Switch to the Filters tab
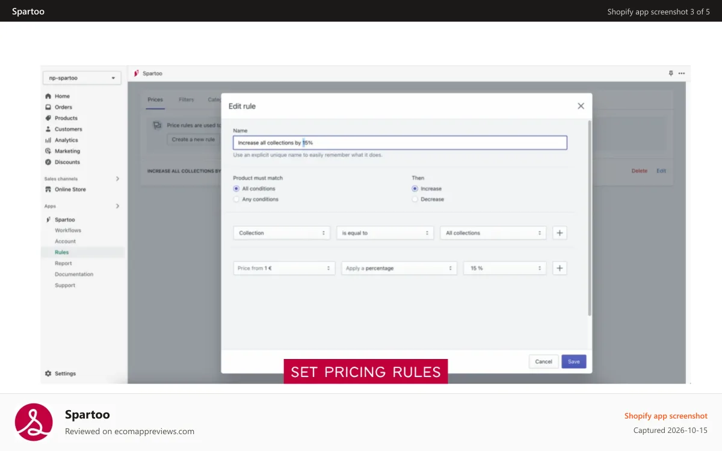The width and height of the screenshot is (722, 451). [186, 100]
